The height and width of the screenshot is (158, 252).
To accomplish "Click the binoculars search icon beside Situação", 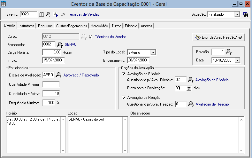I will (246, 14).
